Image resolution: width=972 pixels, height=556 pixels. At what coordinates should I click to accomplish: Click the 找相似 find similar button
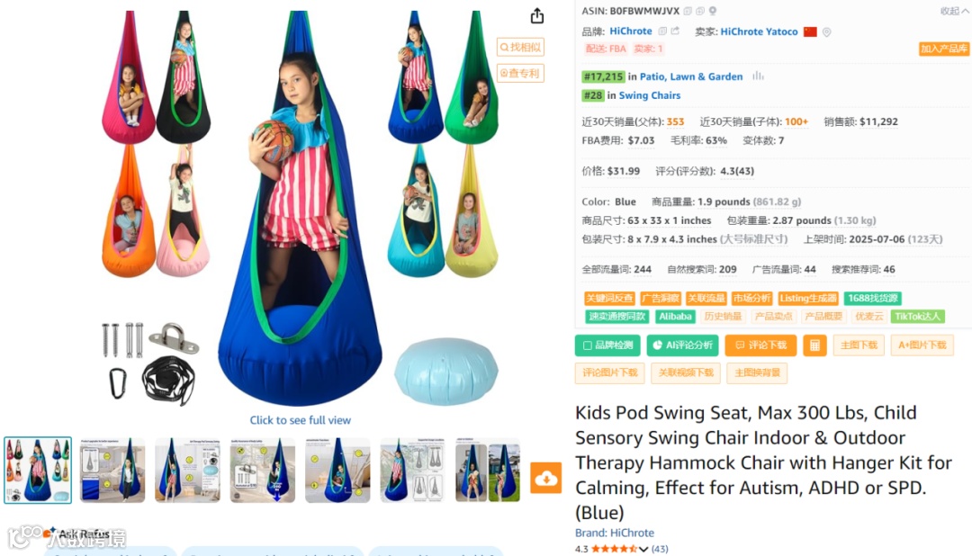tap(520, 47)
